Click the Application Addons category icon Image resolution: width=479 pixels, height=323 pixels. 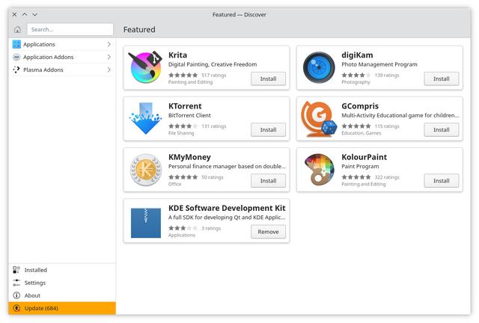16,57
